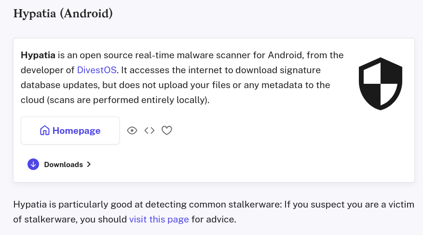Click the purple download arrow icon
The height and width of the screenshot is (235, 423).
(33, 164)
